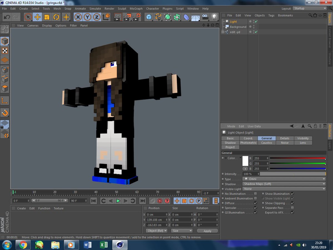
Task: Create a new Light object from the toolbar
Action: [215, 17]
